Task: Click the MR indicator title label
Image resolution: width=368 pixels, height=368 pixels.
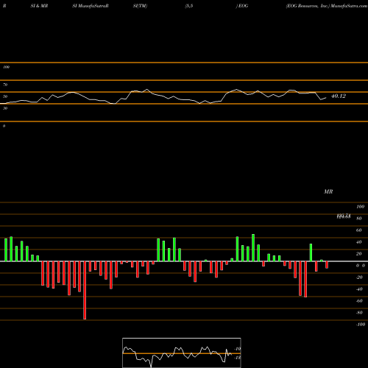Action: [x=328, y=191]
